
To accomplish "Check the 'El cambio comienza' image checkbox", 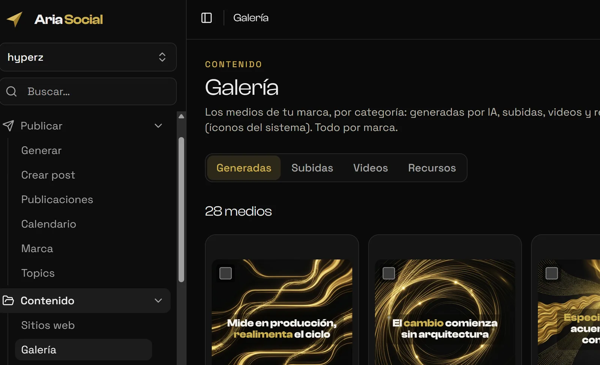I will [x=388, y=273].
